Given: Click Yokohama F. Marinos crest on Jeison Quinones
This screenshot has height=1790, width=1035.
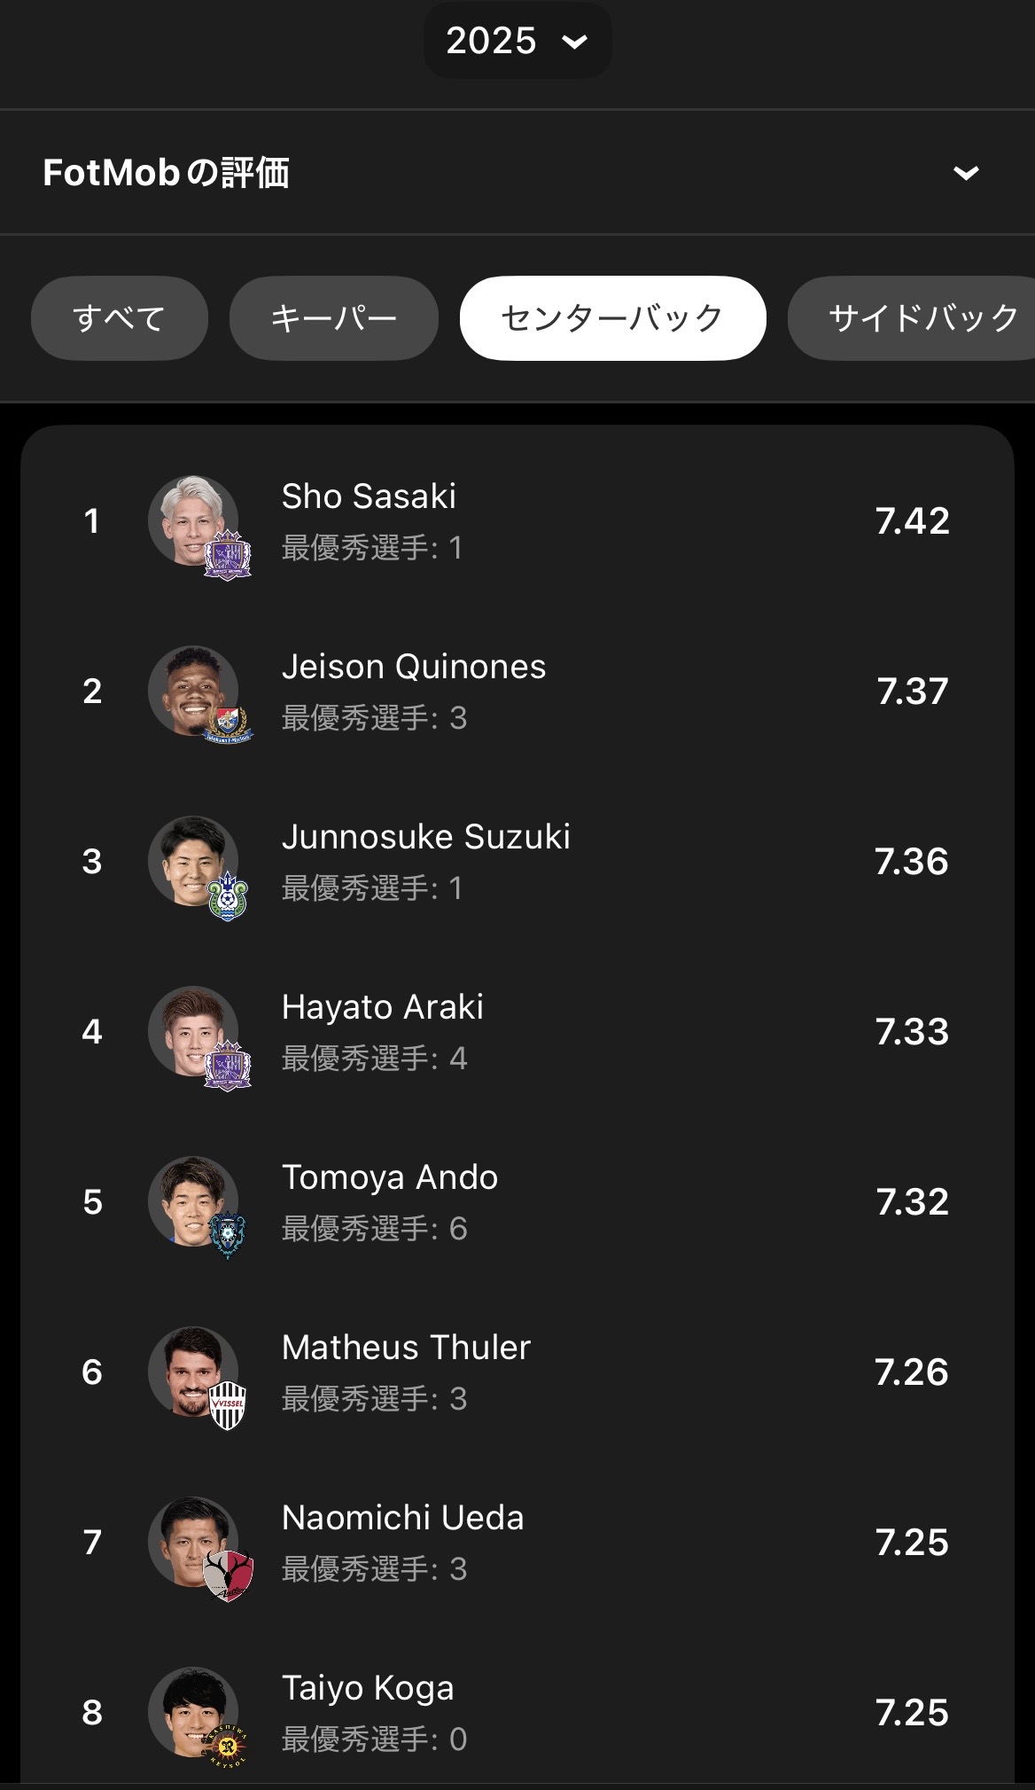Looking at the screenshot, I should click(x=228, y=725).
